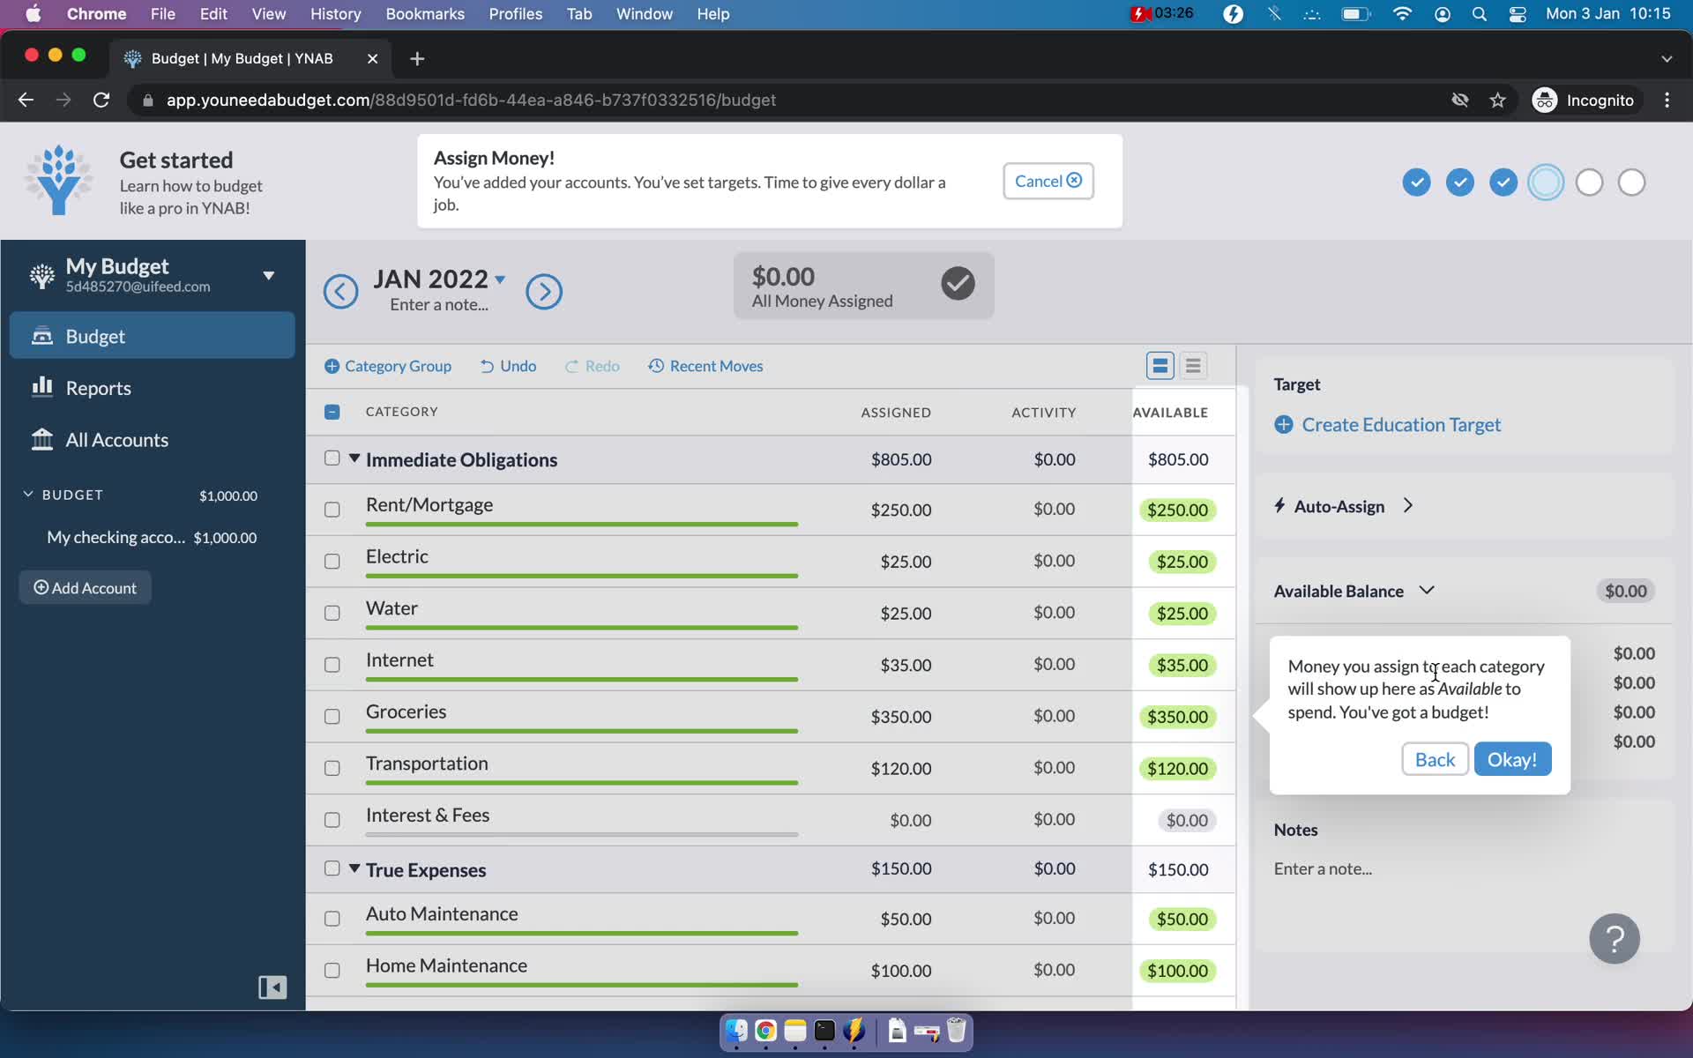Screen dimensions: 1693x1058
Task: Click the Recent Moves clock icon
Action: [x=654, y=364]
